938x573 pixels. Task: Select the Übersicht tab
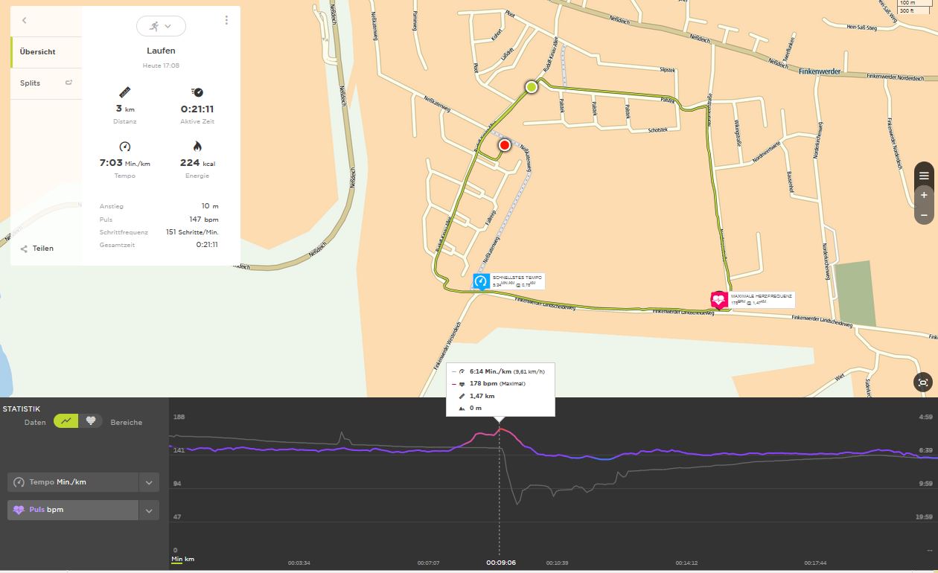click(38, 52)
